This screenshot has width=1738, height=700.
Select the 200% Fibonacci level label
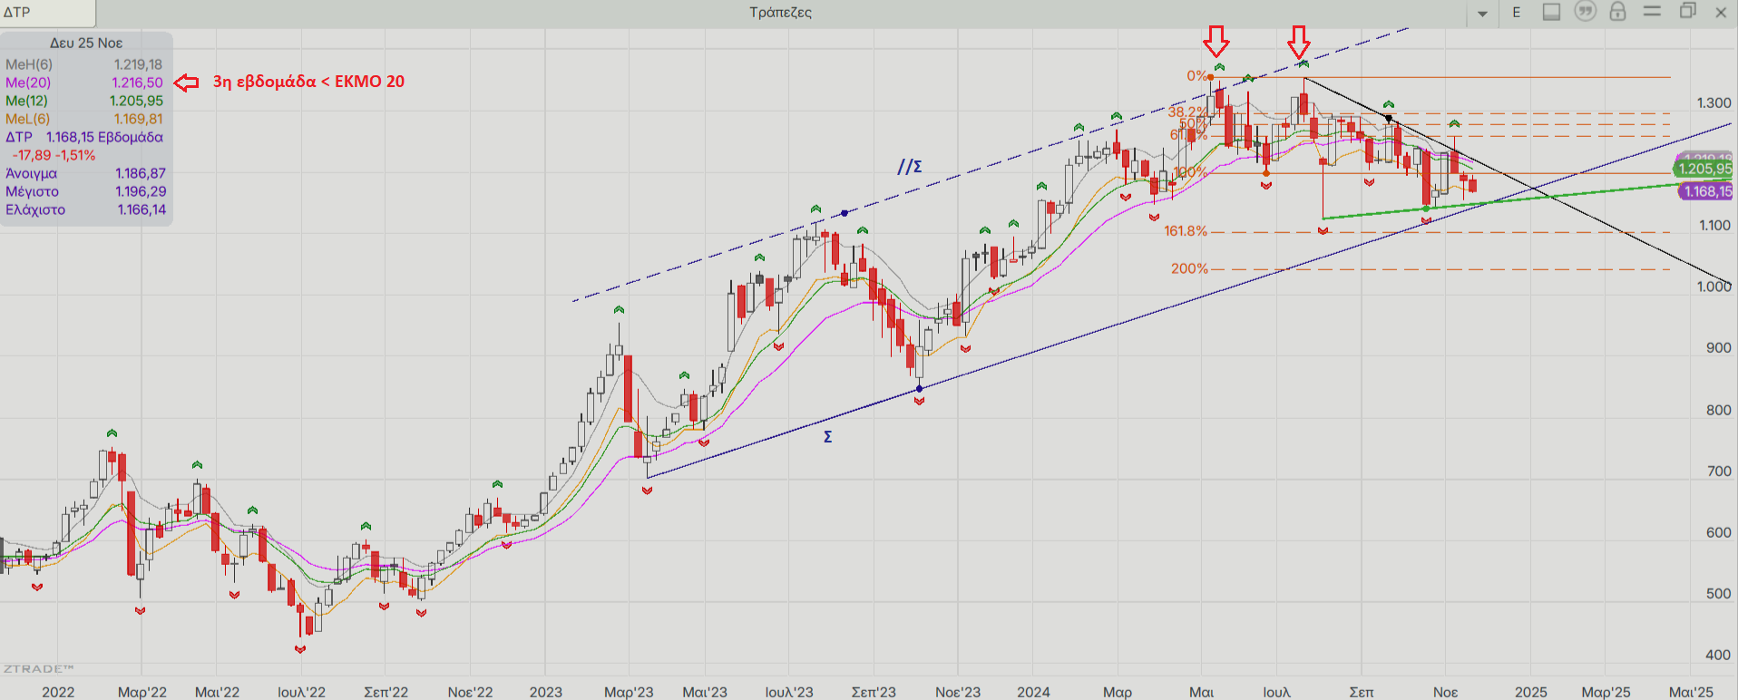[x=1188, y=268]
